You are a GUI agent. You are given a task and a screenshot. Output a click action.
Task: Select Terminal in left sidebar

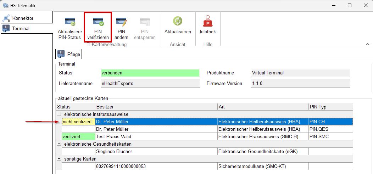coord(21,28)
